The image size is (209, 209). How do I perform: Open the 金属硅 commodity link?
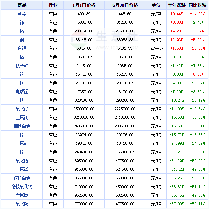point(21,143)
